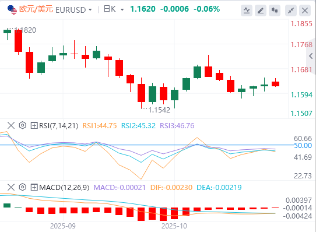
Task: Click the 欧元/美元 pair name
Action: pyautogui.click(x=36, y=9)
